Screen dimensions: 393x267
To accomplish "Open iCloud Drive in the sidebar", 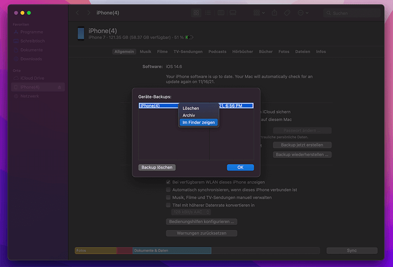I will tap(32, 78).
